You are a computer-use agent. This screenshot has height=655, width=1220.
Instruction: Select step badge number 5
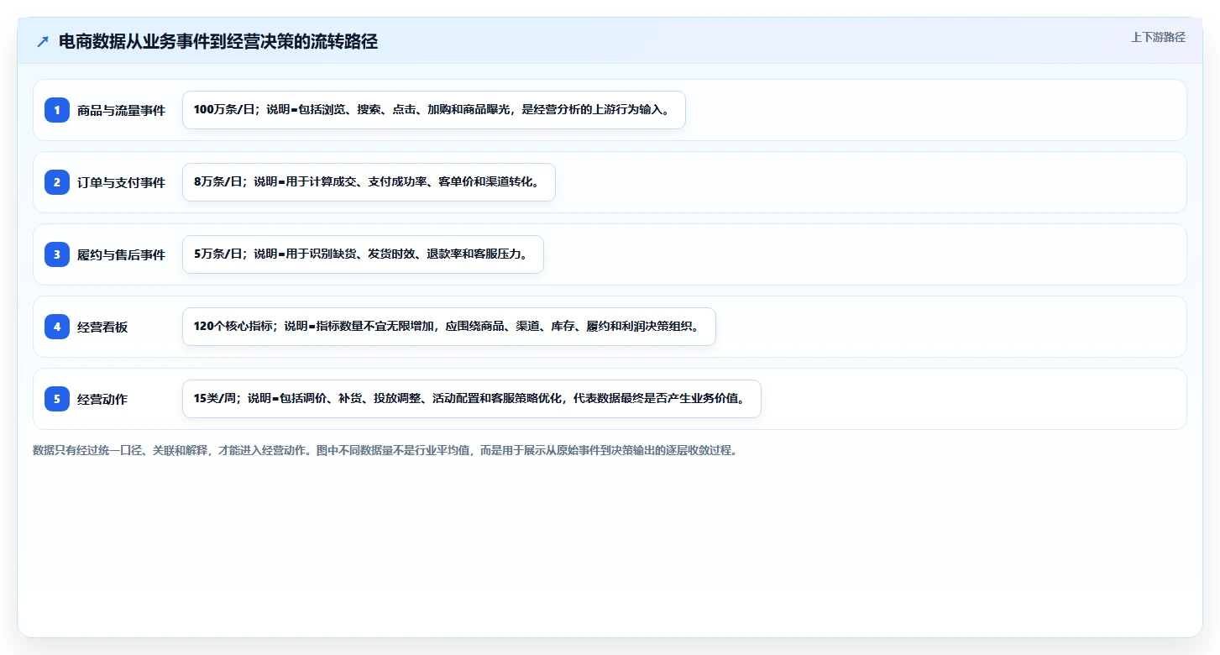[57, 399]
